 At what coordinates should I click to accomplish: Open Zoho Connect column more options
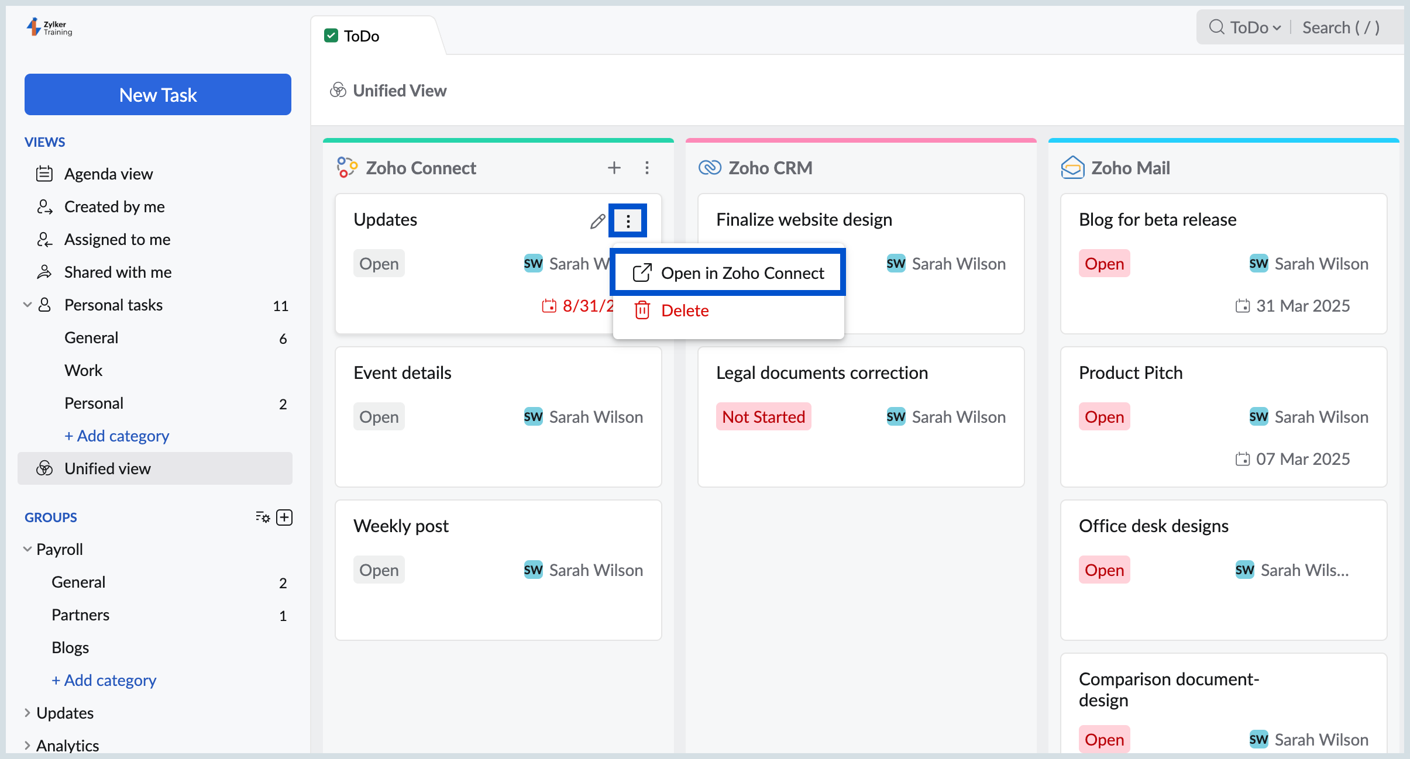pyautogui.click(x=647, y=168)
